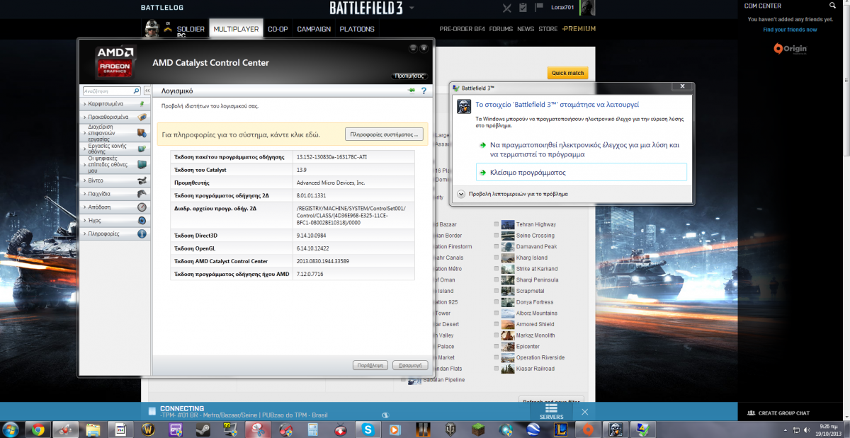
Task: Toggle the Strike at Karkand map checkbox
Action: (497, 269)
